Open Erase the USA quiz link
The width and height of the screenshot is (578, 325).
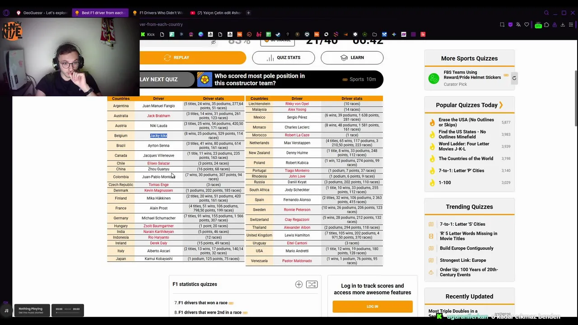pyautogui.click(x=466, y=122)
